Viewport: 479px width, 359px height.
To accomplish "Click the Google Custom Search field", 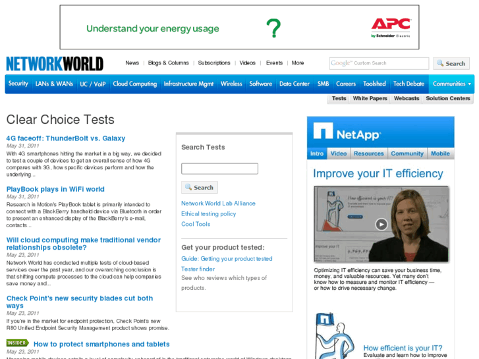I will coord(379,63).
